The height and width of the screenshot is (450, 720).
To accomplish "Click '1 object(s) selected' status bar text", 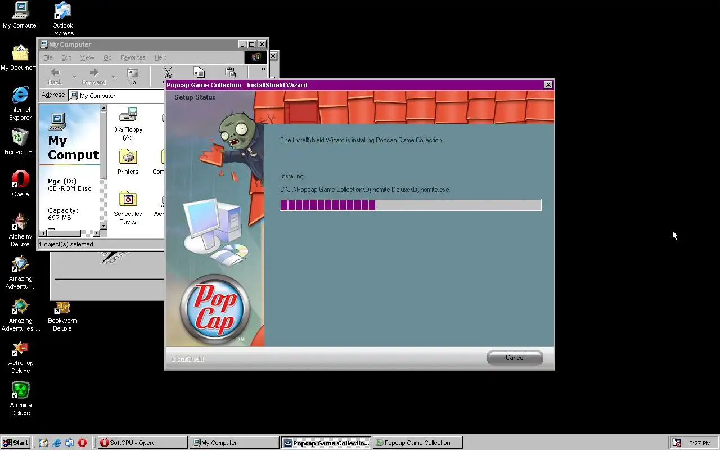I will [x=66, y=244].
